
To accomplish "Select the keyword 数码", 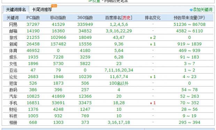I will [x=13, y=90].
